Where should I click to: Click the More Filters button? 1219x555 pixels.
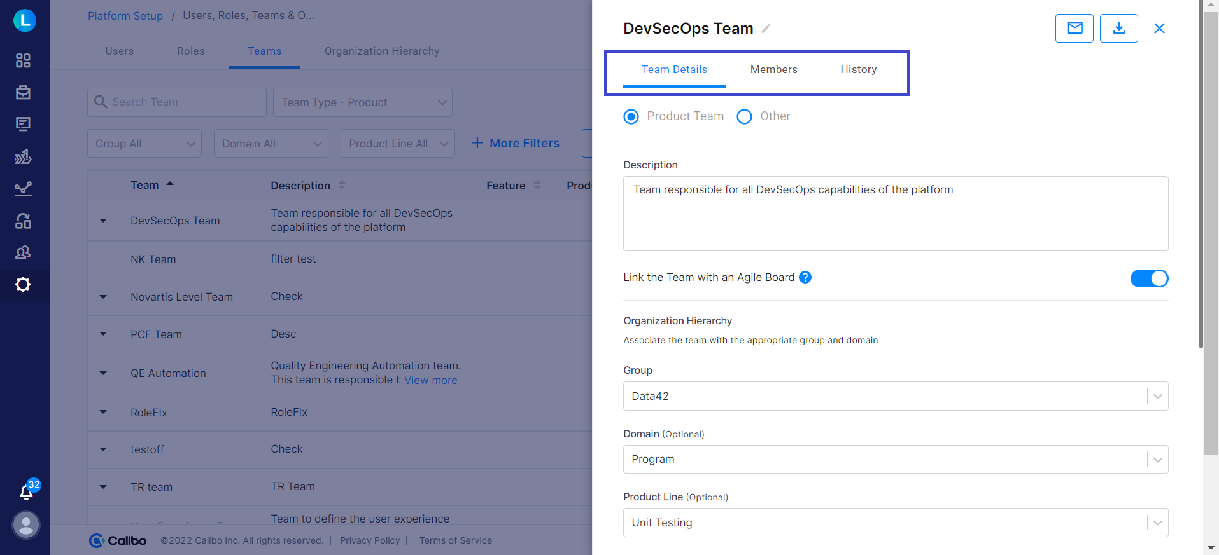click(516, 143)
